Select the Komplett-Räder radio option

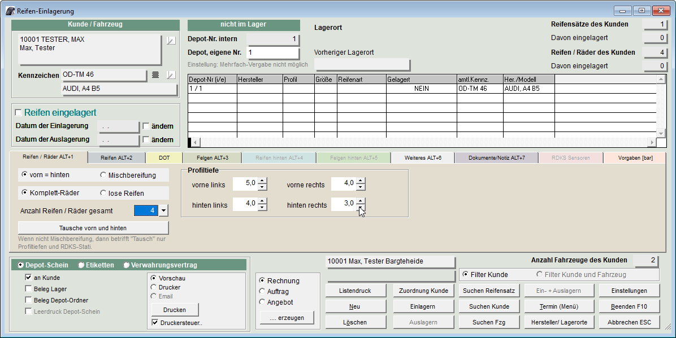point(24,192)
